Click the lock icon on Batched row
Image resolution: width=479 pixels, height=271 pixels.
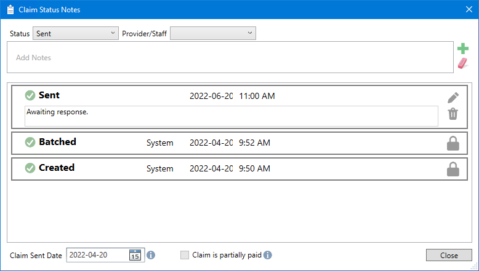tap(453, 143)
